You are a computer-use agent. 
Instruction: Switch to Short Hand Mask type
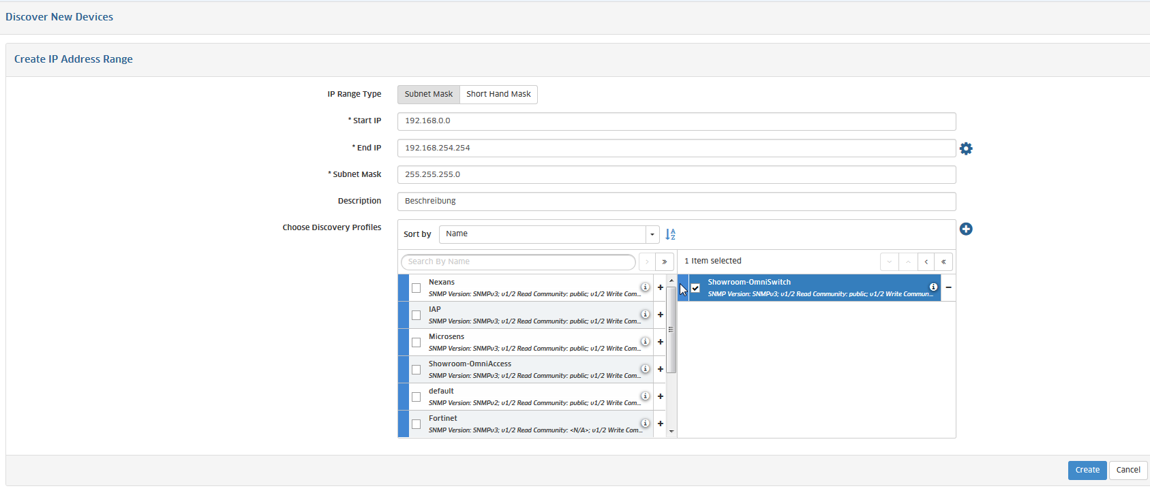click(498, 95)
